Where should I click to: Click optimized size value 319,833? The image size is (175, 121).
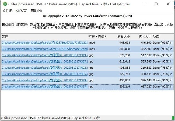tap(146, 68)
